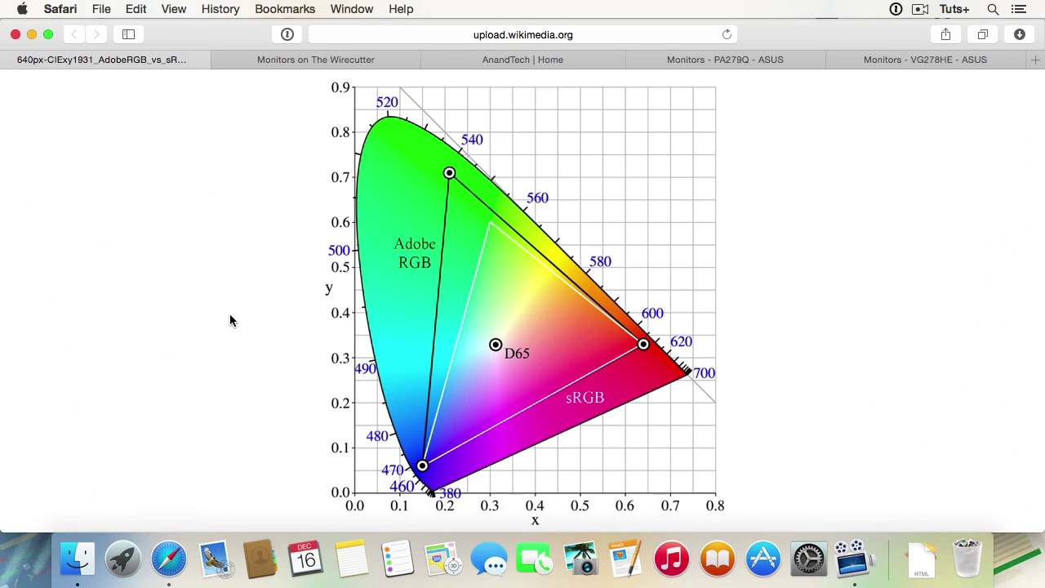Open Messages from the Dock
Viewport: 1045px width, 588px height.
(x=489, y=559)
